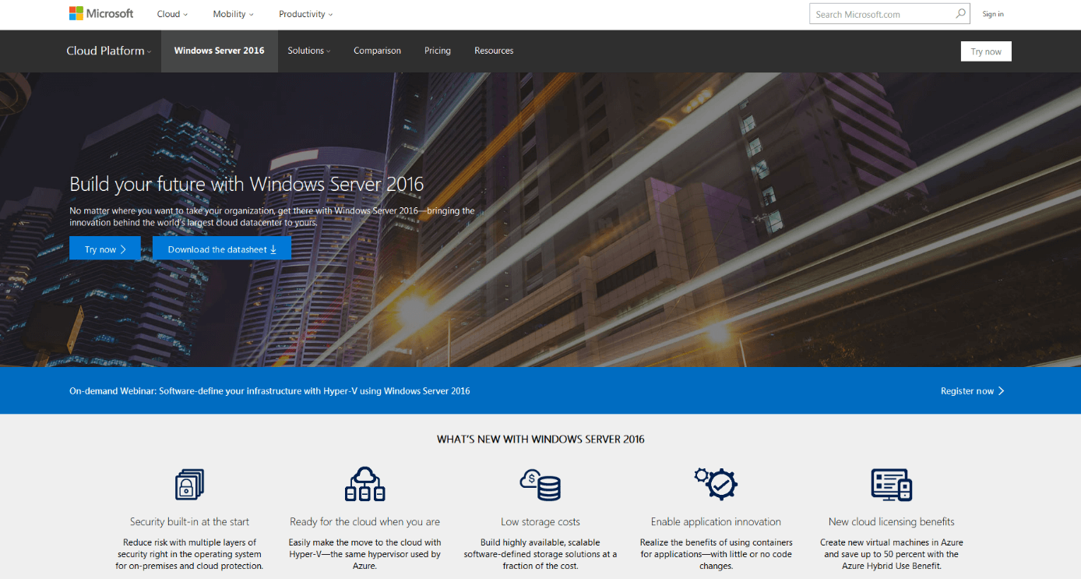Click the Low storage costs icon
The image size is (1081, 579).
(540, 484)
